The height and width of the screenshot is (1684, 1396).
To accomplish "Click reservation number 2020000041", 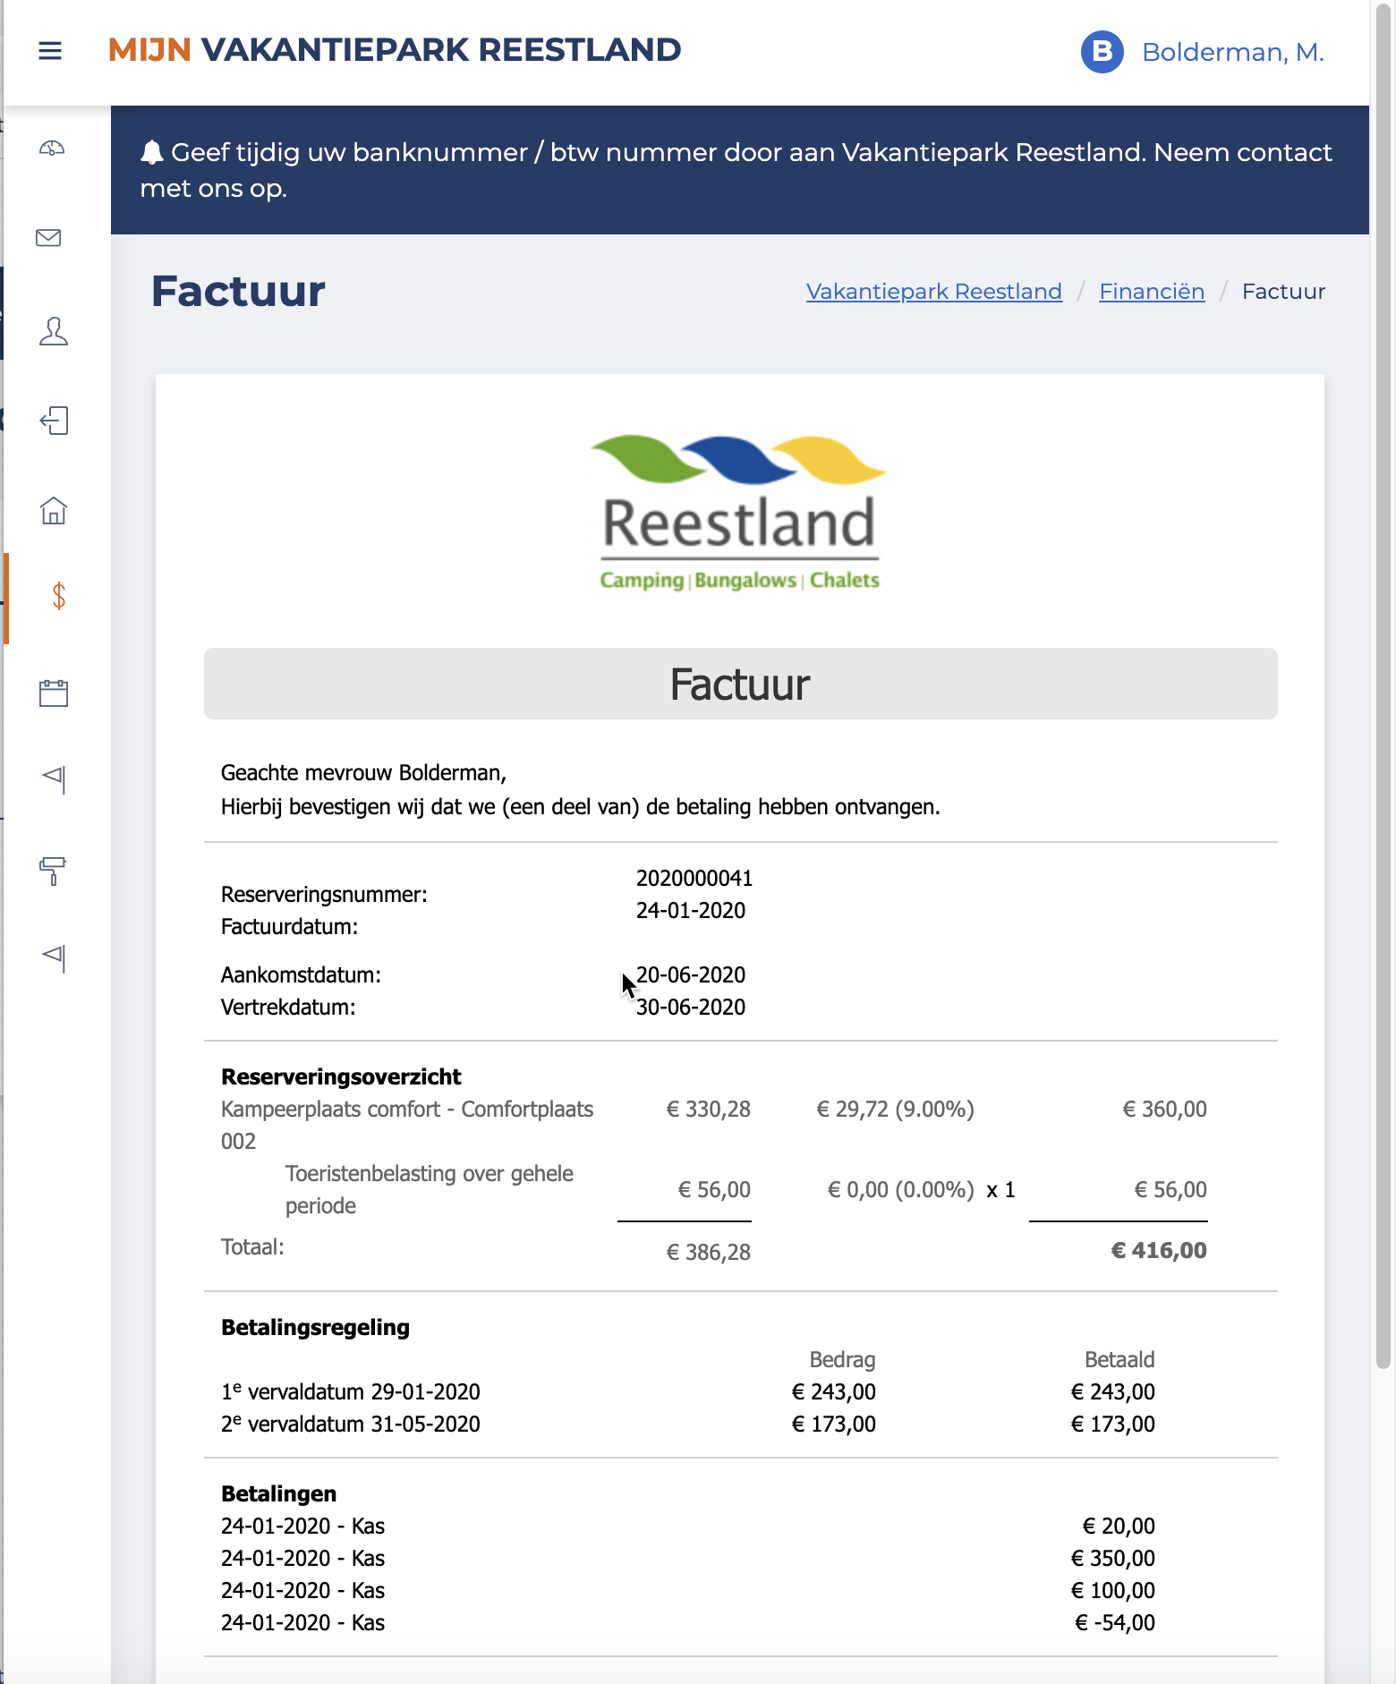I will click(x=694, y=879).
